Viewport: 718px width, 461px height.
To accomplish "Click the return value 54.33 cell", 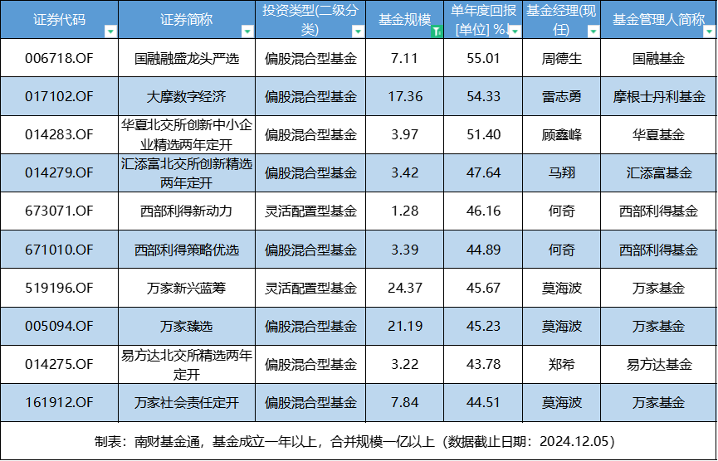I will click(x=483, y=96).
